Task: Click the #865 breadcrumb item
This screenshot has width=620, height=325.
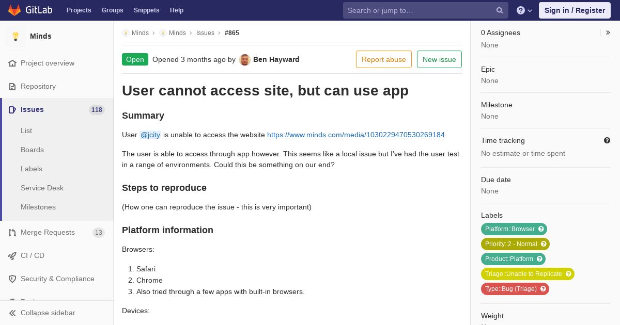Action: 232,32
